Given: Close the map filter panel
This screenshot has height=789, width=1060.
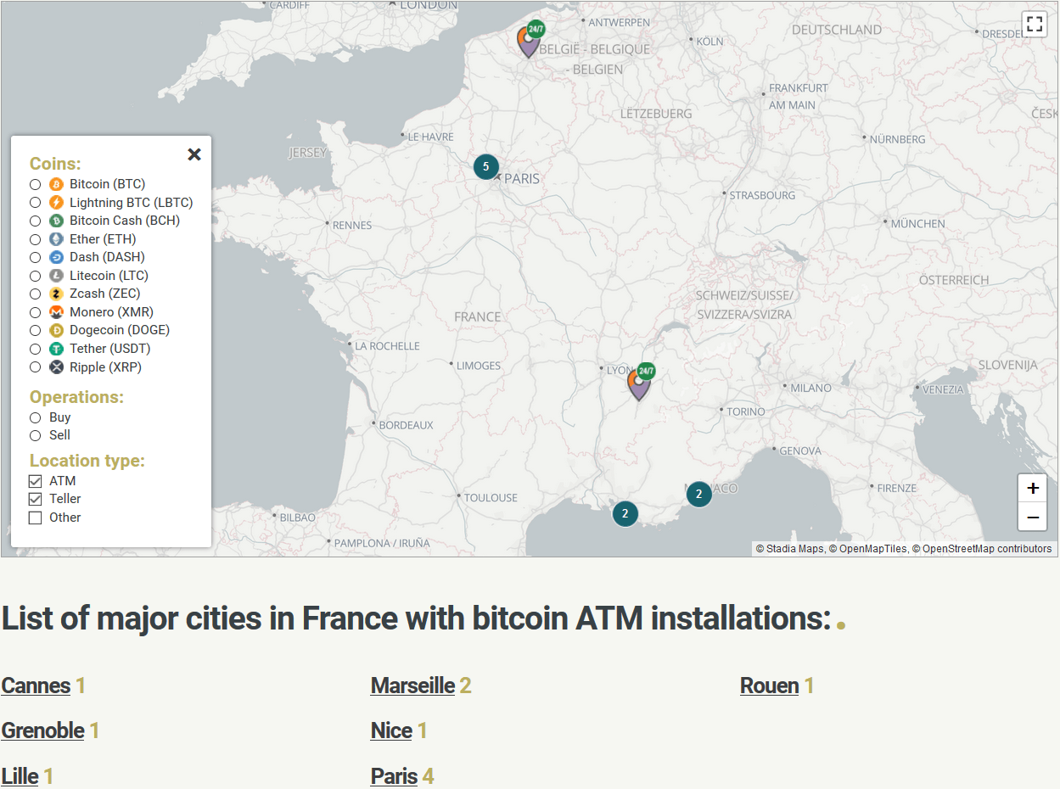Looking at the screenshot, I should 194,154.
